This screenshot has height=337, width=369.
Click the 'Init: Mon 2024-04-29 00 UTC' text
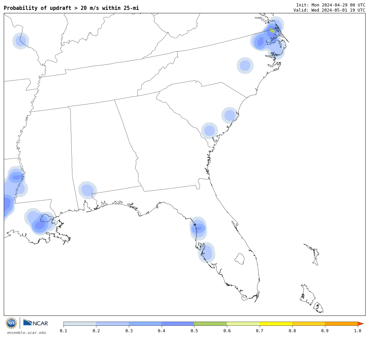[x=331, y=5]
